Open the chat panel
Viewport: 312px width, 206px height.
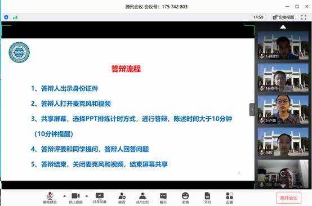tap(163, 198)
